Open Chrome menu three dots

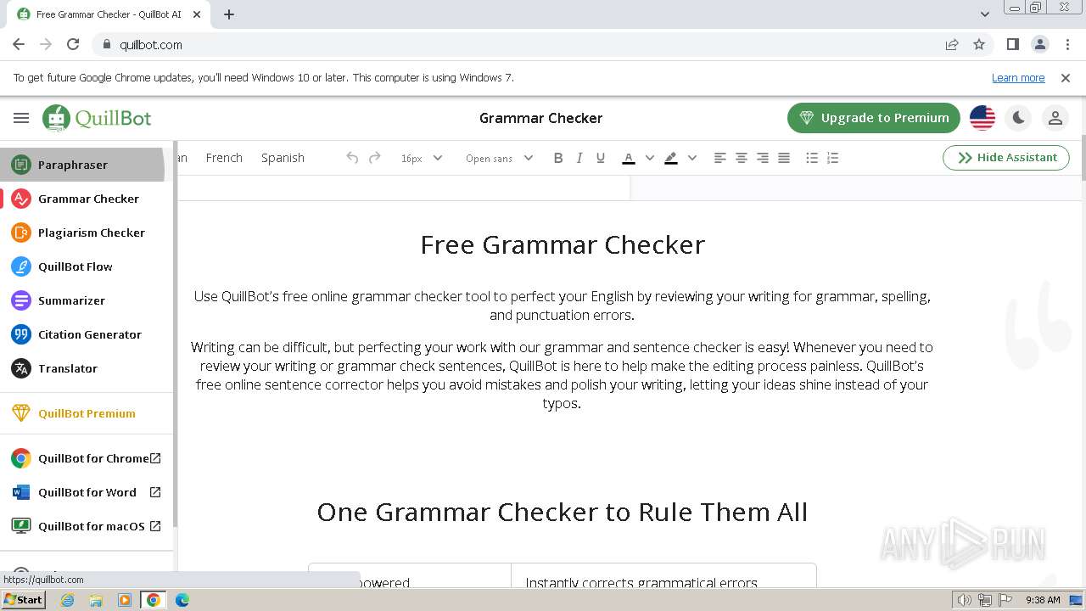click(x=1067, y=44)
